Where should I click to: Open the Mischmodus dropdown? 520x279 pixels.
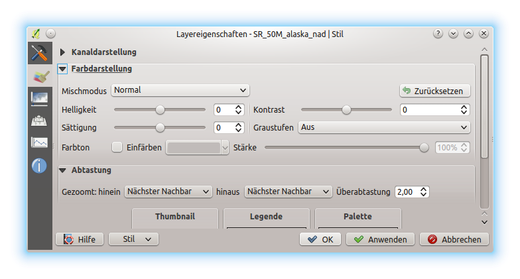click(180, 90)
